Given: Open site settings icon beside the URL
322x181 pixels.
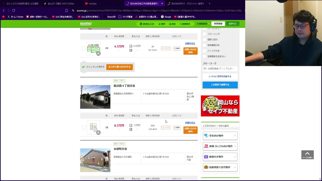Looking at the screenshot, I should coord(73,11).
